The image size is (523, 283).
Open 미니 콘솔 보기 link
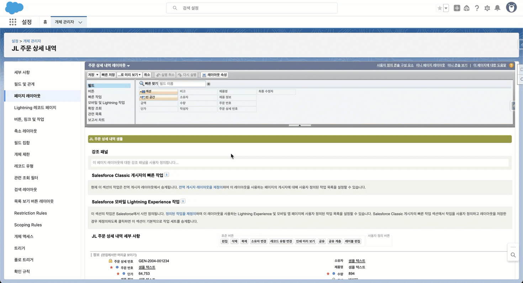coord(457,65)
